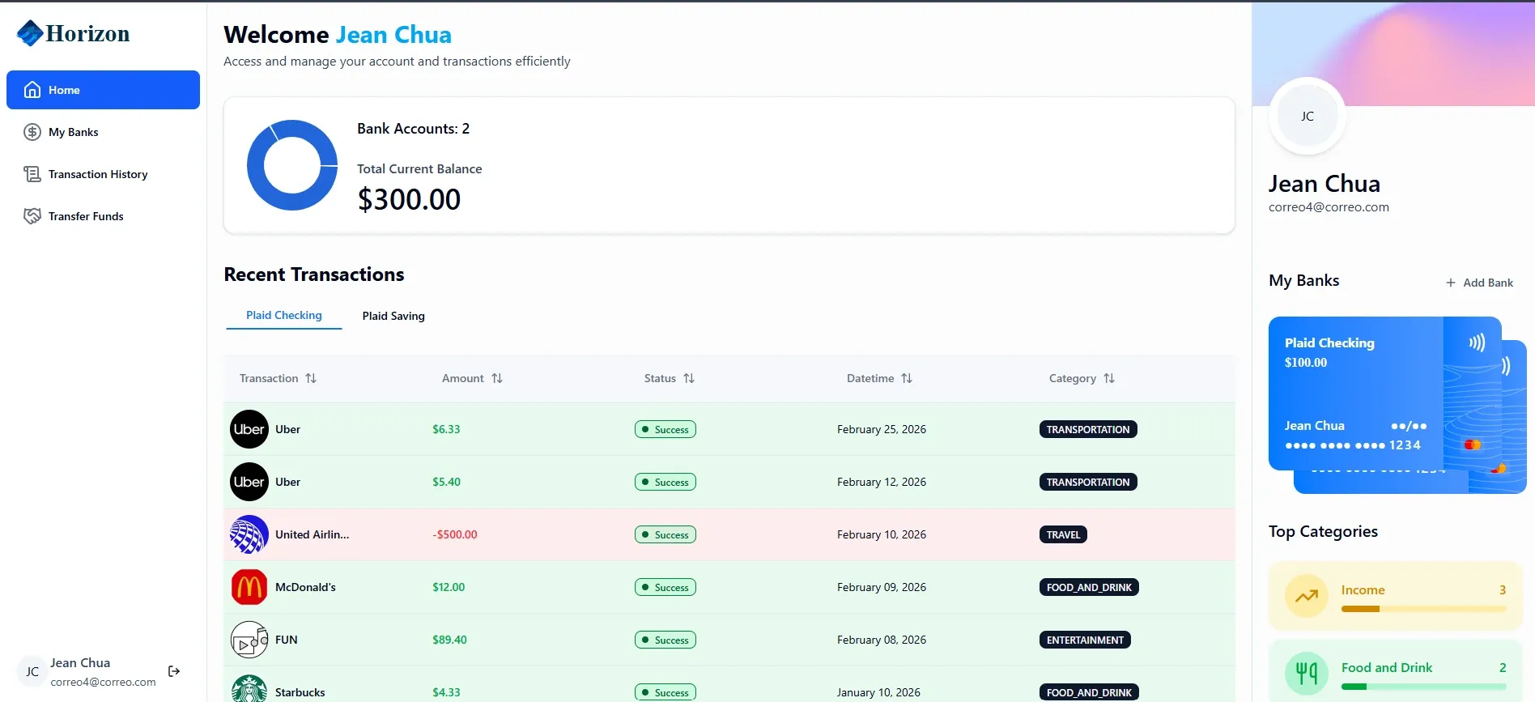Click the logout icon beside Jean Chua
Viewport: 1535px width, 702px height.
point(174,671)
